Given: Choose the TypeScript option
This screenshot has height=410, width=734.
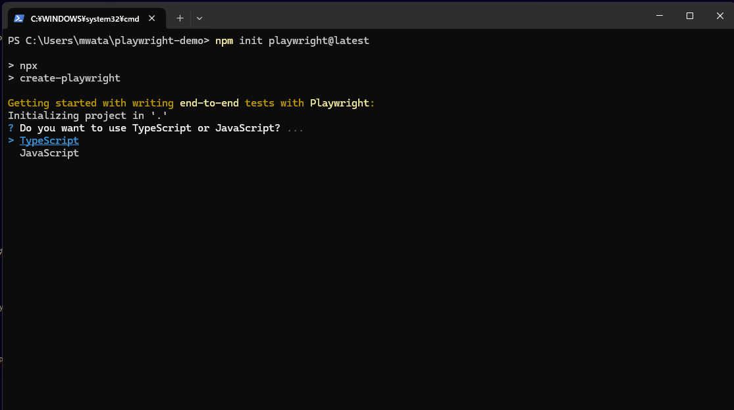Looking at the screenshot, I should tap(49, 141).
